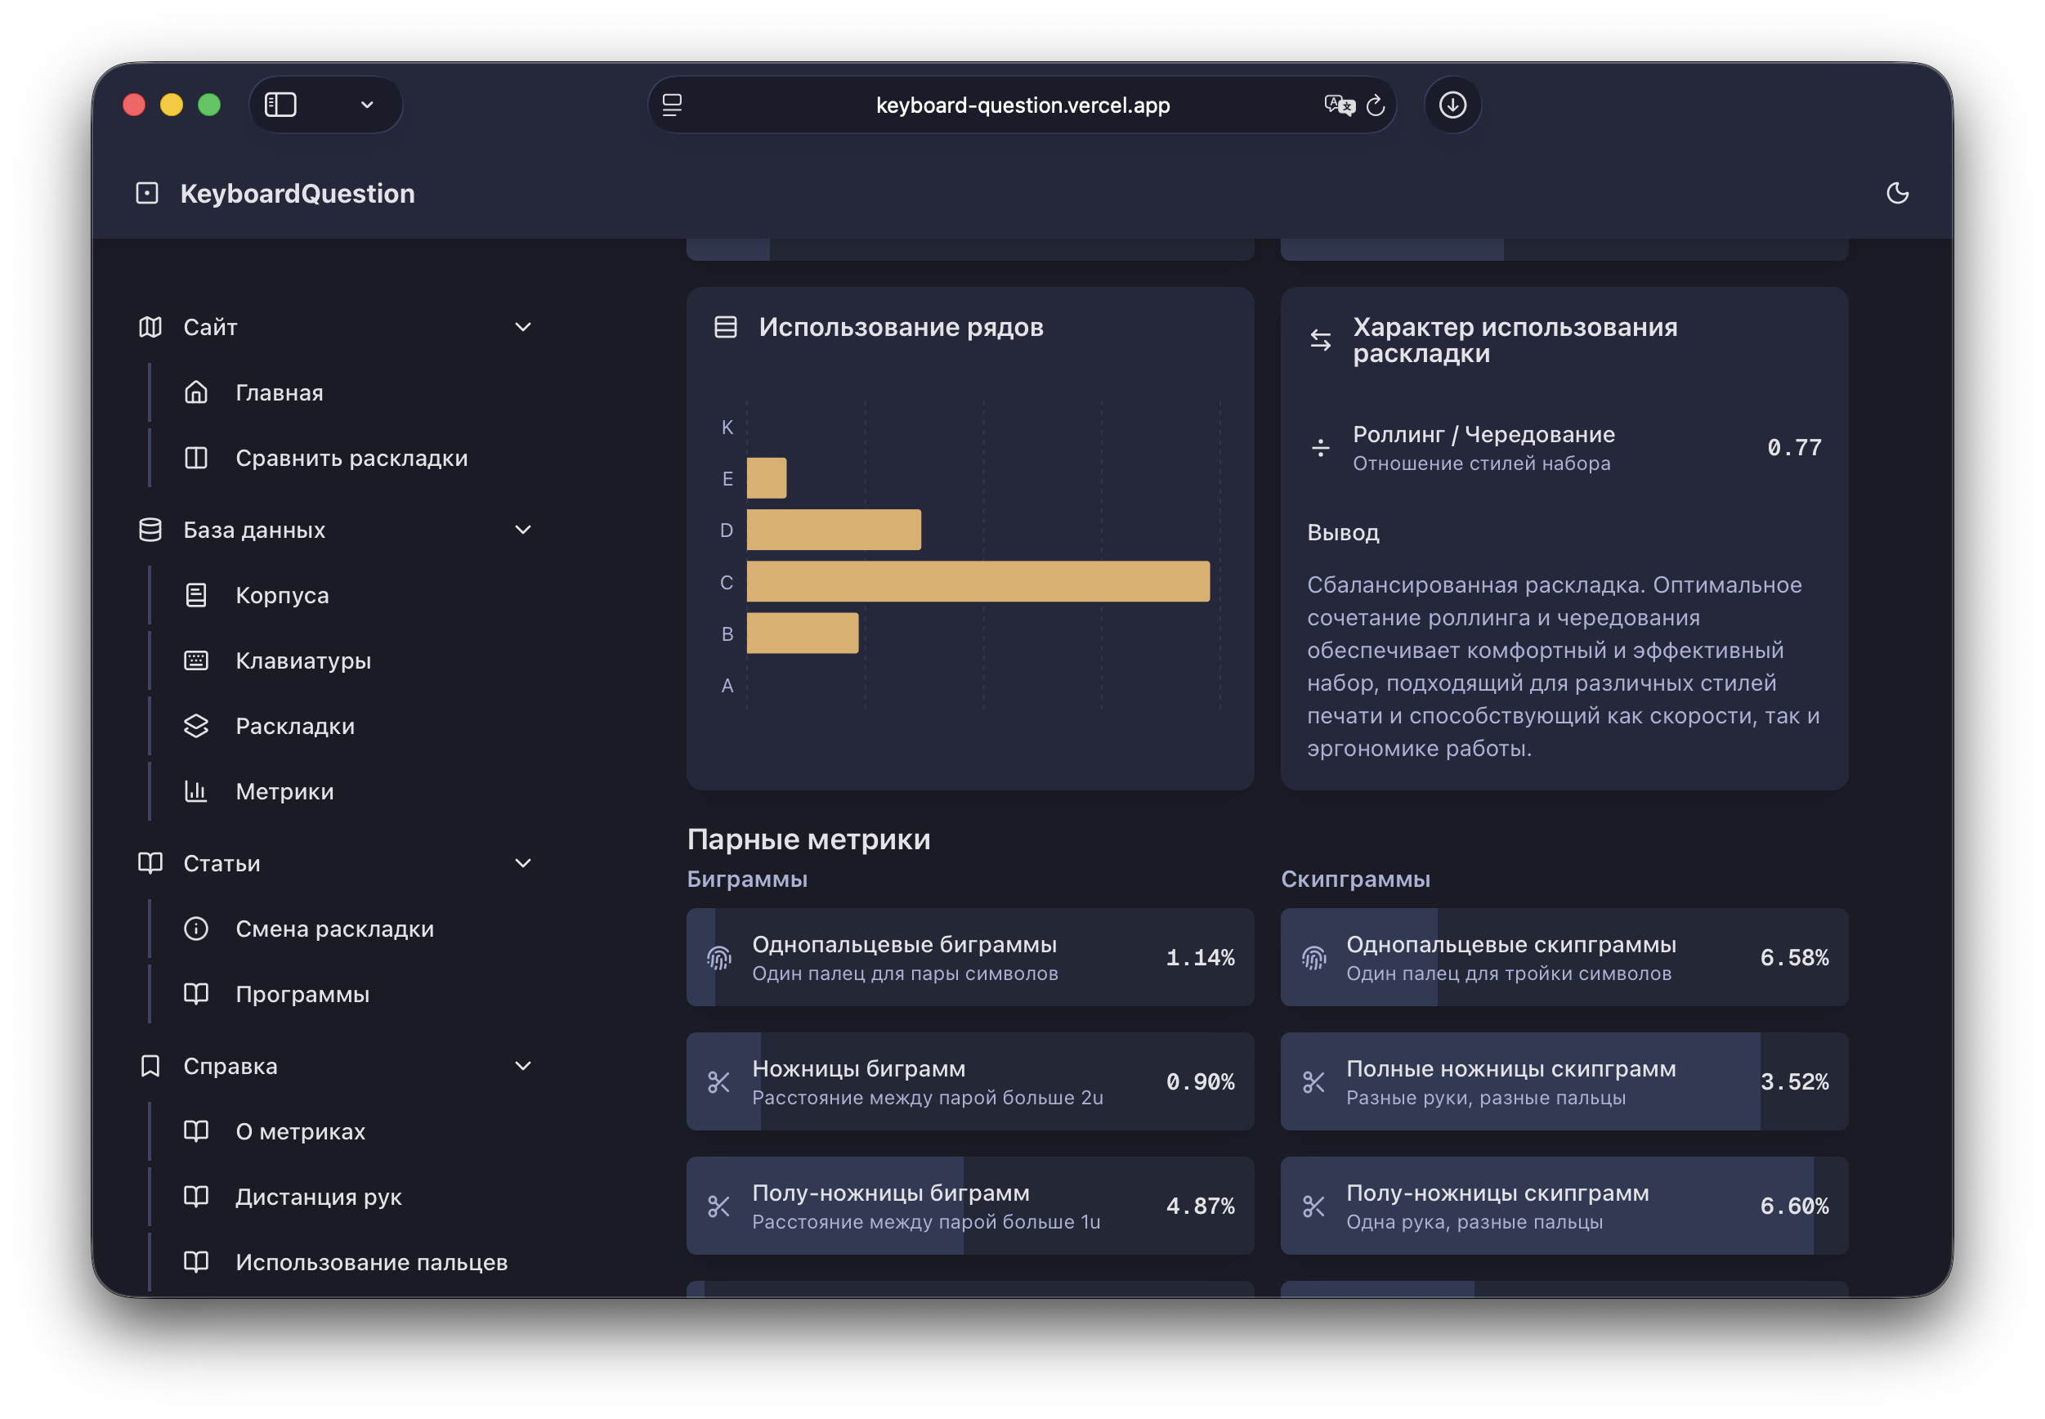Collapse the База данных section chevron
Viewport: 2045px width, 1419px height.
[x=523, y=530]
